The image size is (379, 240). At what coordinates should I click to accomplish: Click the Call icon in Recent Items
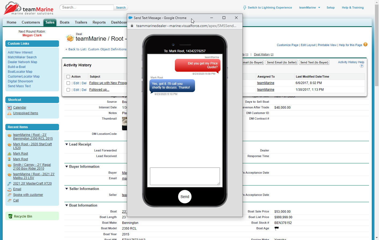point(9,200)
